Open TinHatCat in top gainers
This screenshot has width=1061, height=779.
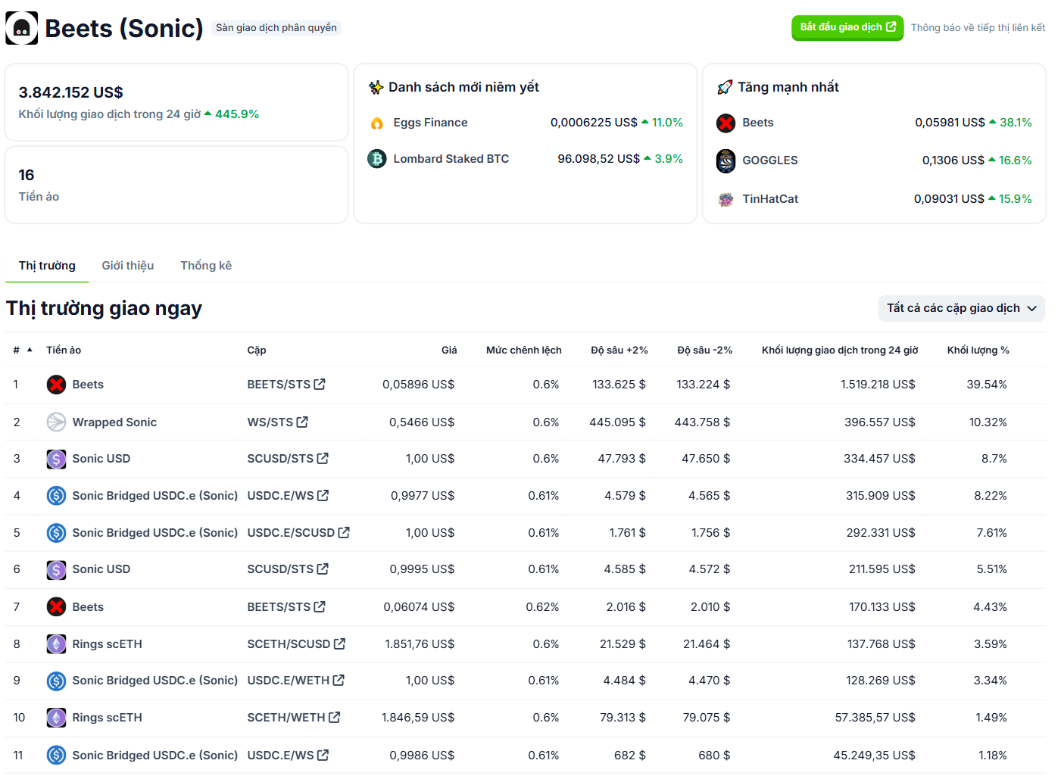coord(770,199)
